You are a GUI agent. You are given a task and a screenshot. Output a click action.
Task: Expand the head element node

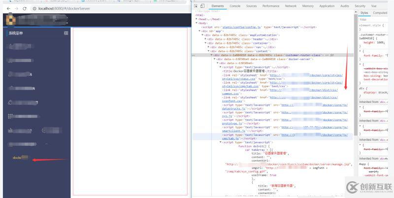196,19
